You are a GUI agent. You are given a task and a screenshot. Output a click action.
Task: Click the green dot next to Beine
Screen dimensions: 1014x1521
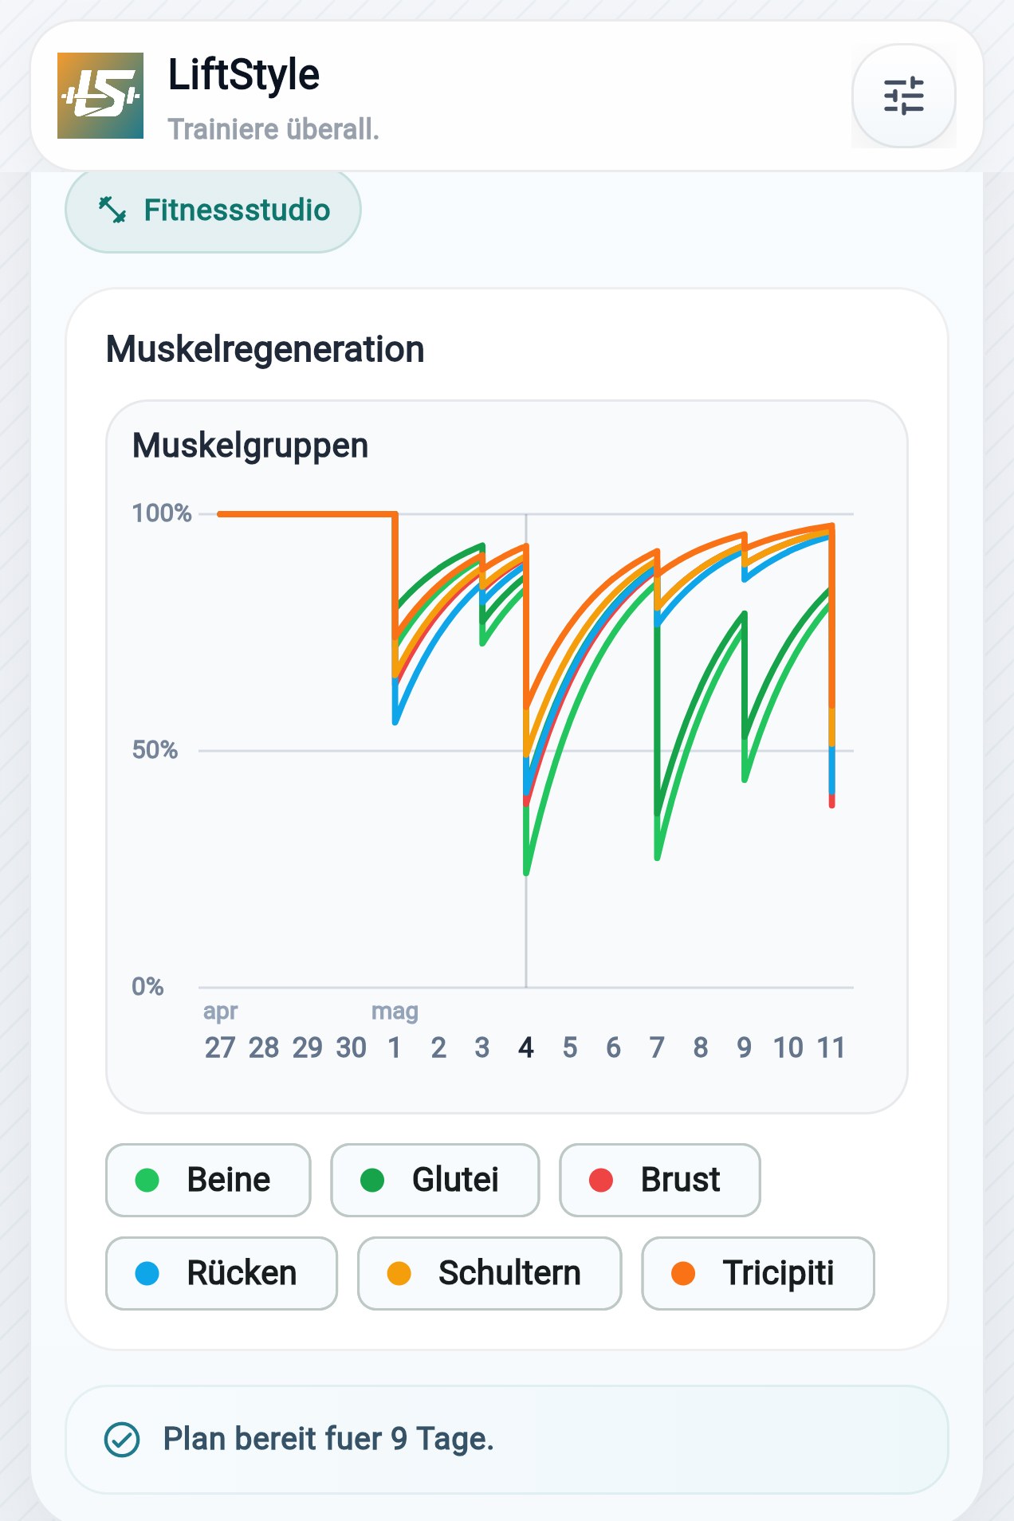click(147, 1180)
